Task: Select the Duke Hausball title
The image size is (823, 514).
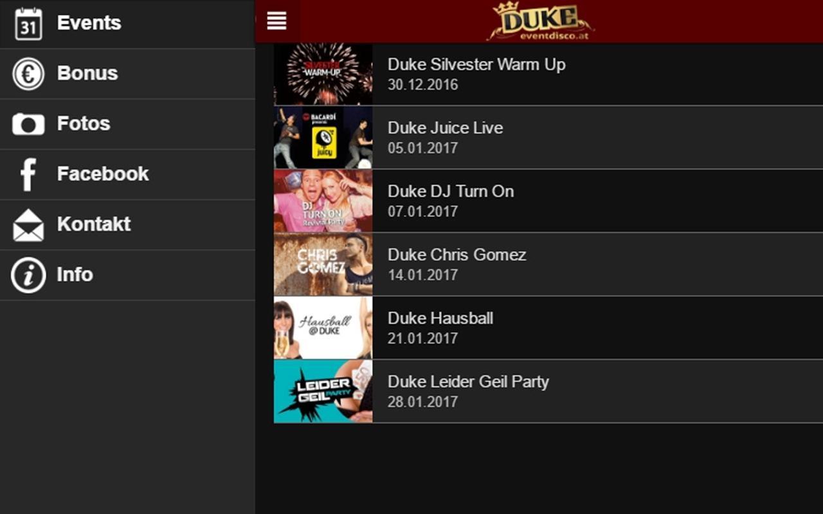Action: point(440,319)
